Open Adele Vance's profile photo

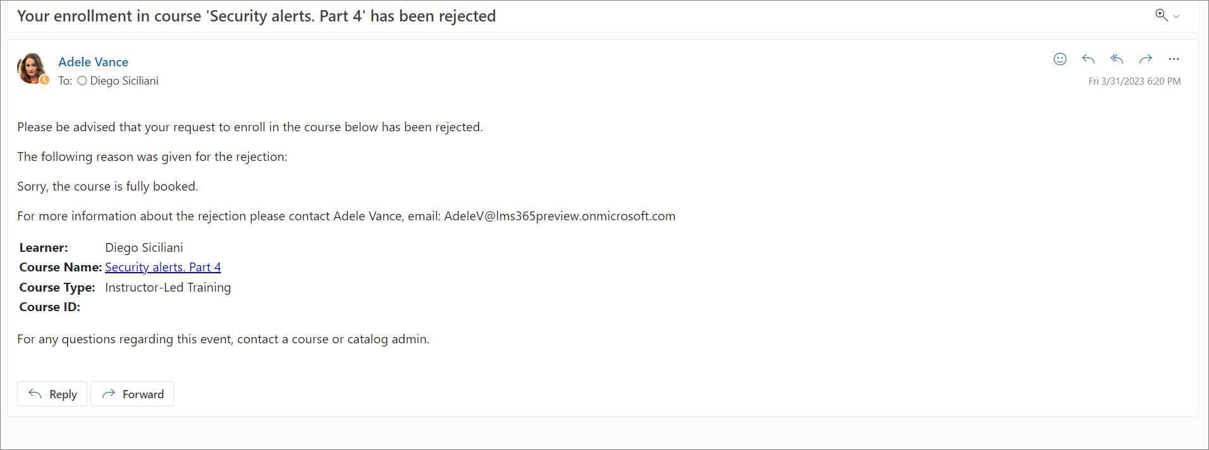point(31,68)
